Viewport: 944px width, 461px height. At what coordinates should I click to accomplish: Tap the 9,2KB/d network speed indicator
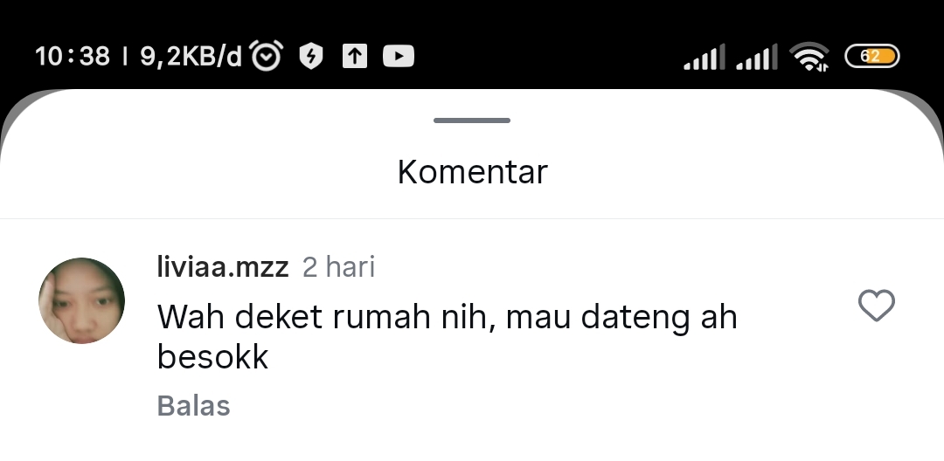click(x=191, y=57)
